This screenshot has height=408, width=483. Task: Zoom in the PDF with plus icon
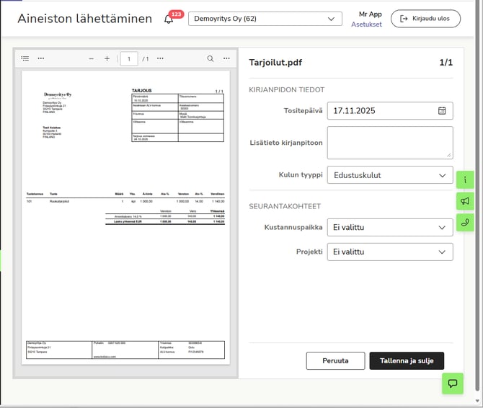[x=107, y=58]
